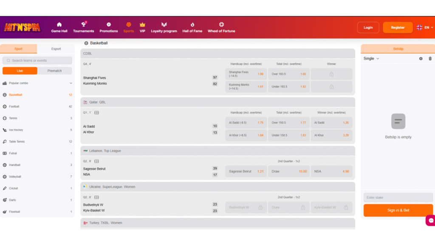Open the Single bet type dropdown
Image resolution: width=435 pixels, height=244 pixels.
(371, 59)
